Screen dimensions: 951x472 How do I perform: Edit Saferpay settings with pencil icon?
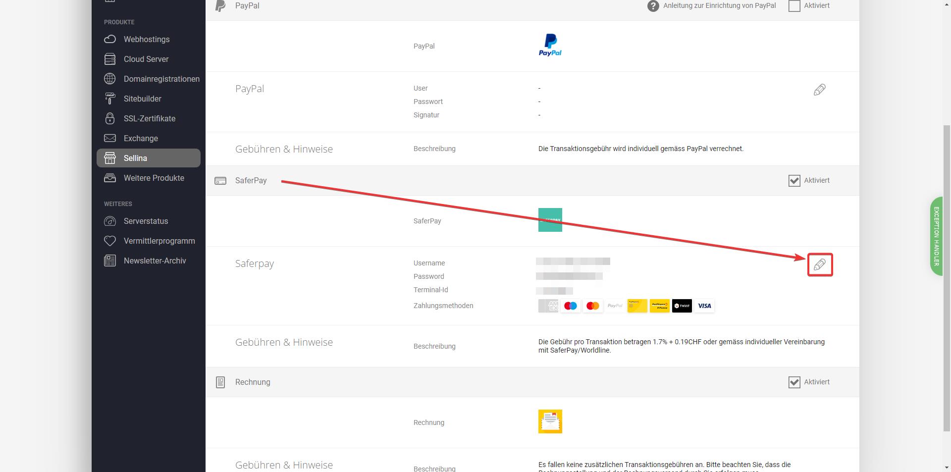[820, 264]
